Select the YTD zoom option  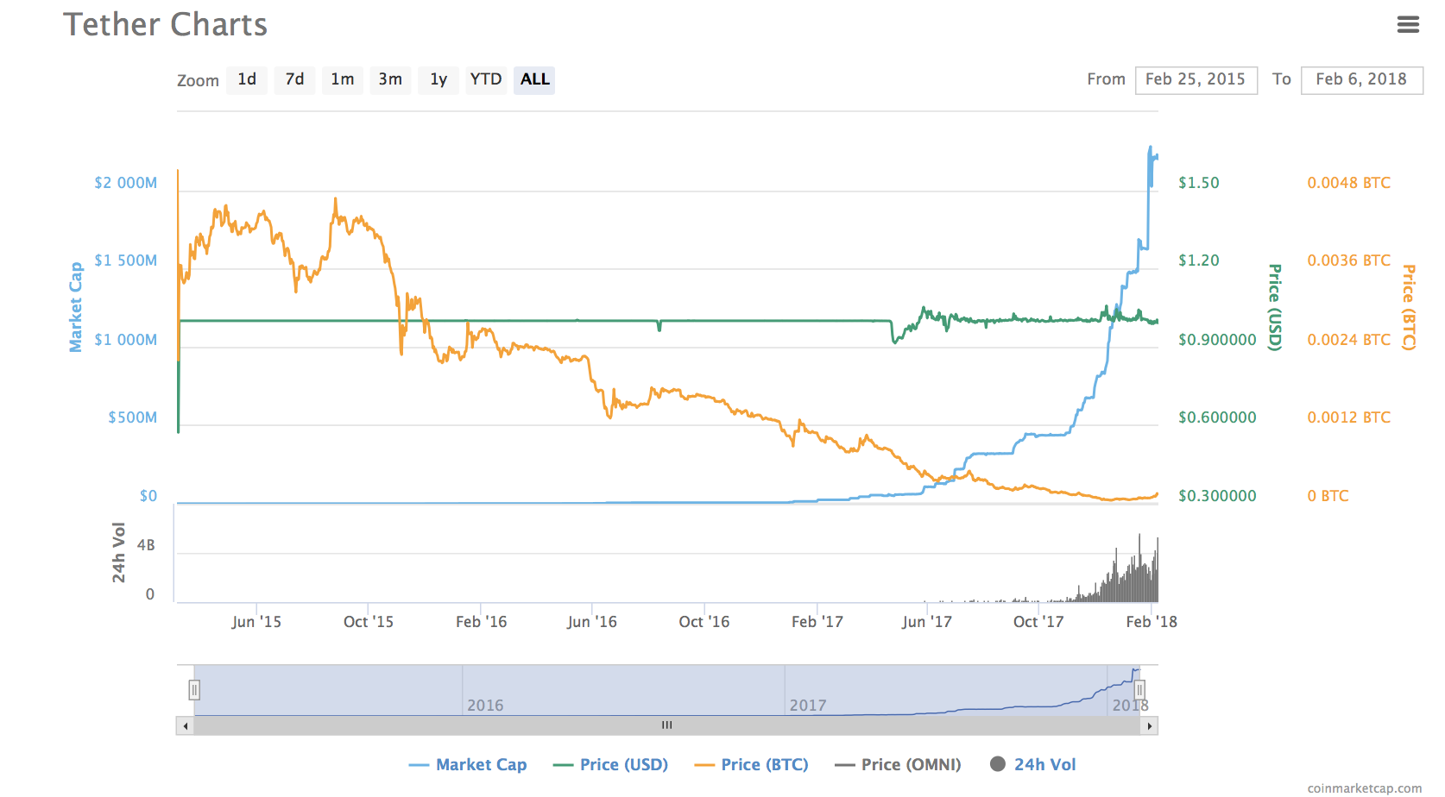tap(486, 79)
